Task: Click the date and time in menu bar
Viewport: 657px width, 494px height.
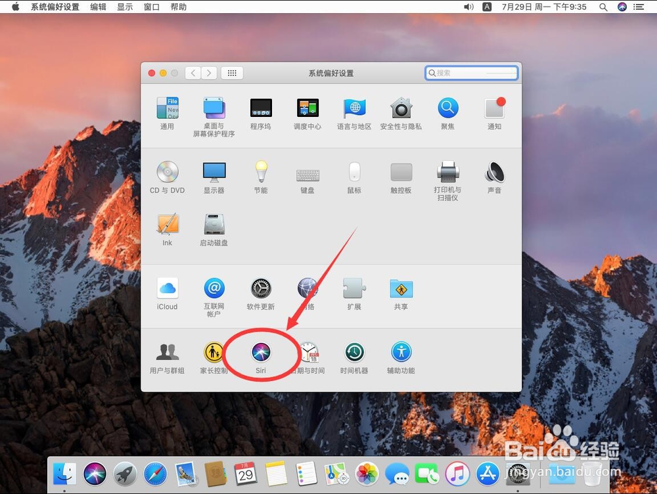Action: coord(544,7)
